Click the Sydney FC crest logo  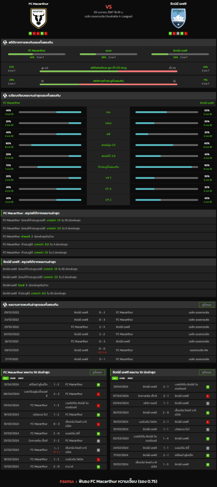point(178,19)
